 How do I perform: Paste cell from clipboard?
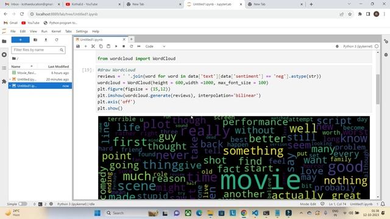(108, 46)
